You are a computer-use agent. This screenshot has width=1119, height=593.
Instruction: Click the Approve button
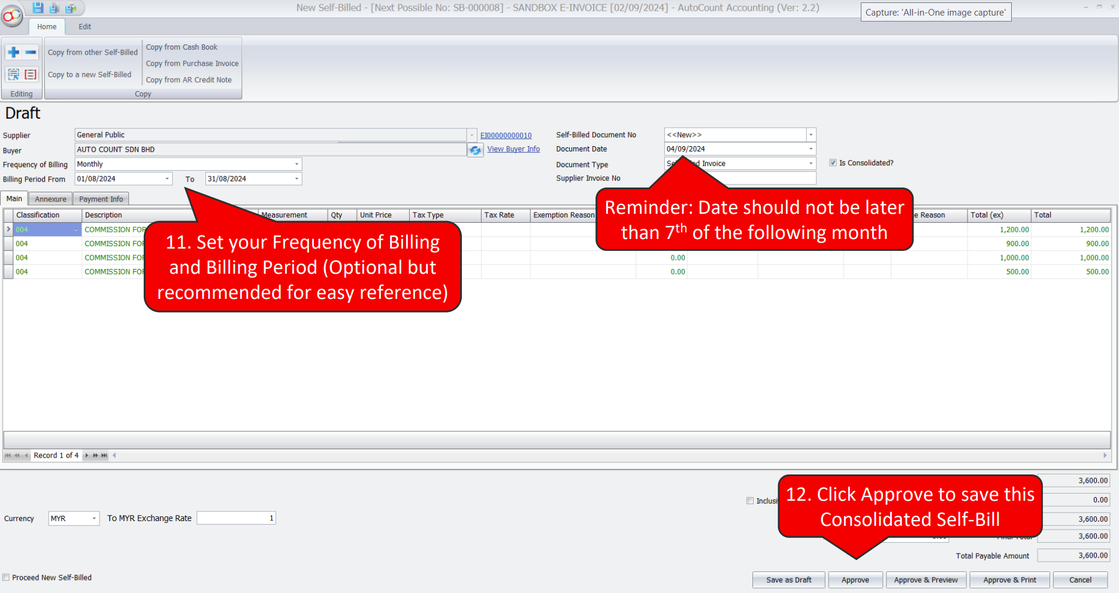tap(855, 580)
